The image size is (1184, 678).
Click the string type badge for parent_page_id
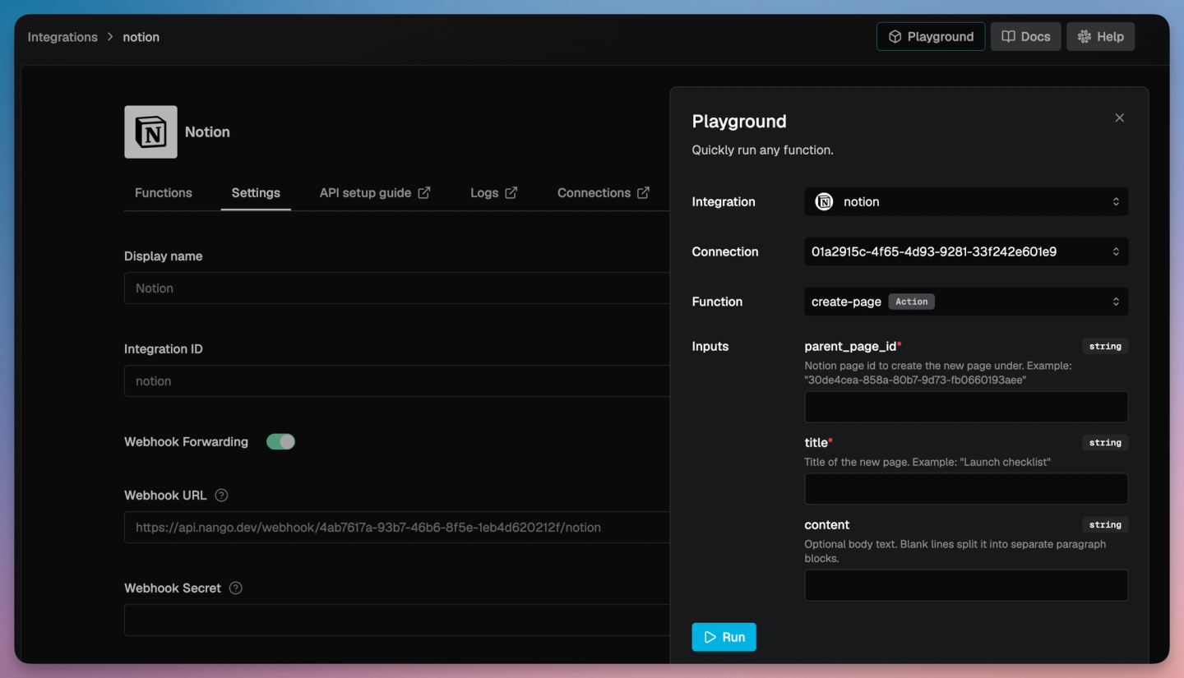pyautogui.click(x=1105, y=347)
